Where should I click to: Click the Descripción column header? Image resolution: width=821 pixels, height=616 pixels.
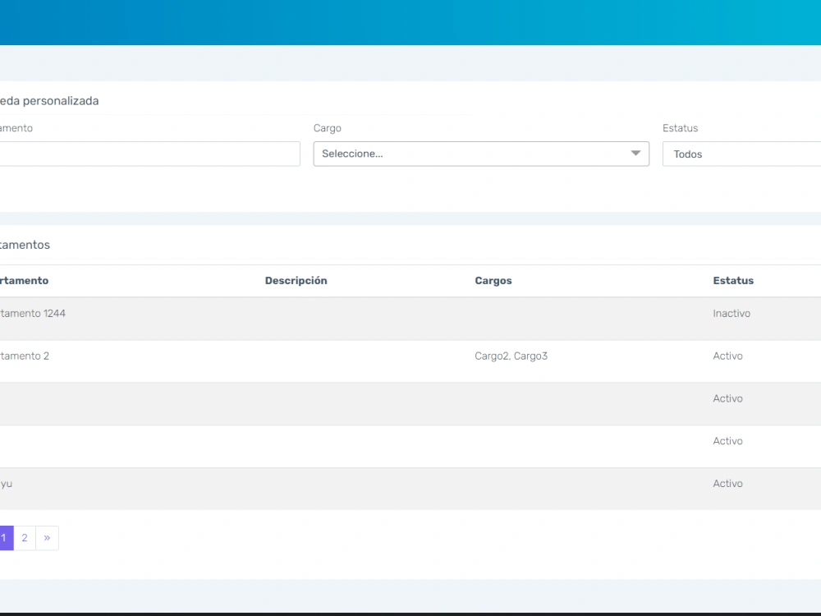296,281
